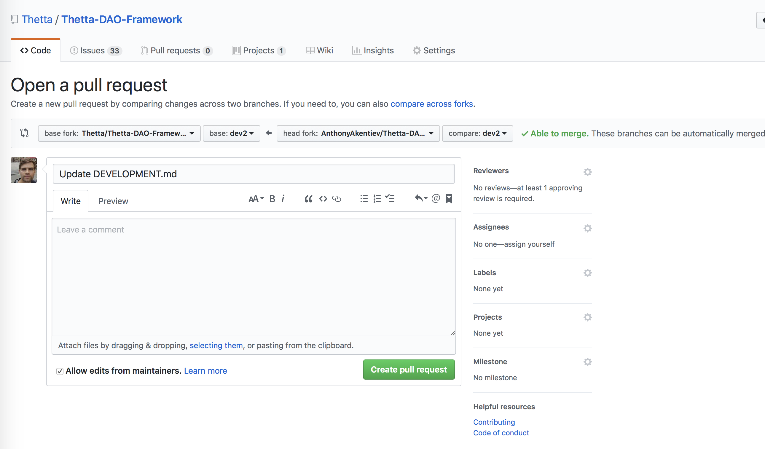Image resolution: width=765 pixels, height=449 pixels.
Task: Click the Create pull request button
Action: coord(409,369)
